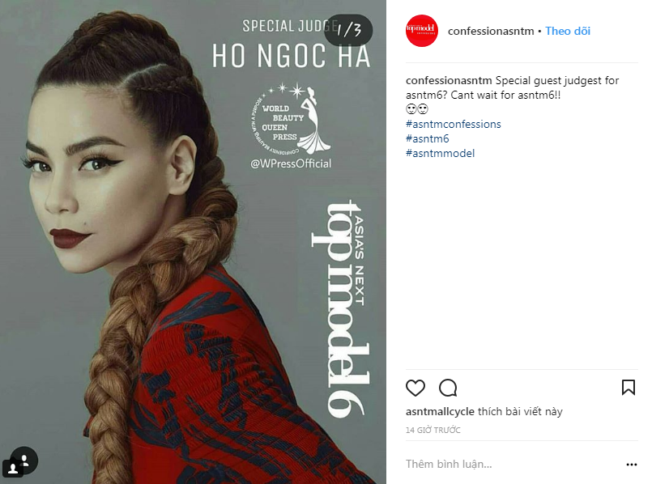Viewport: 652px width, 484px height.
Task: Open the 14 GIỜ TRƯỚC timestamp link
Action: pos(433,430)
